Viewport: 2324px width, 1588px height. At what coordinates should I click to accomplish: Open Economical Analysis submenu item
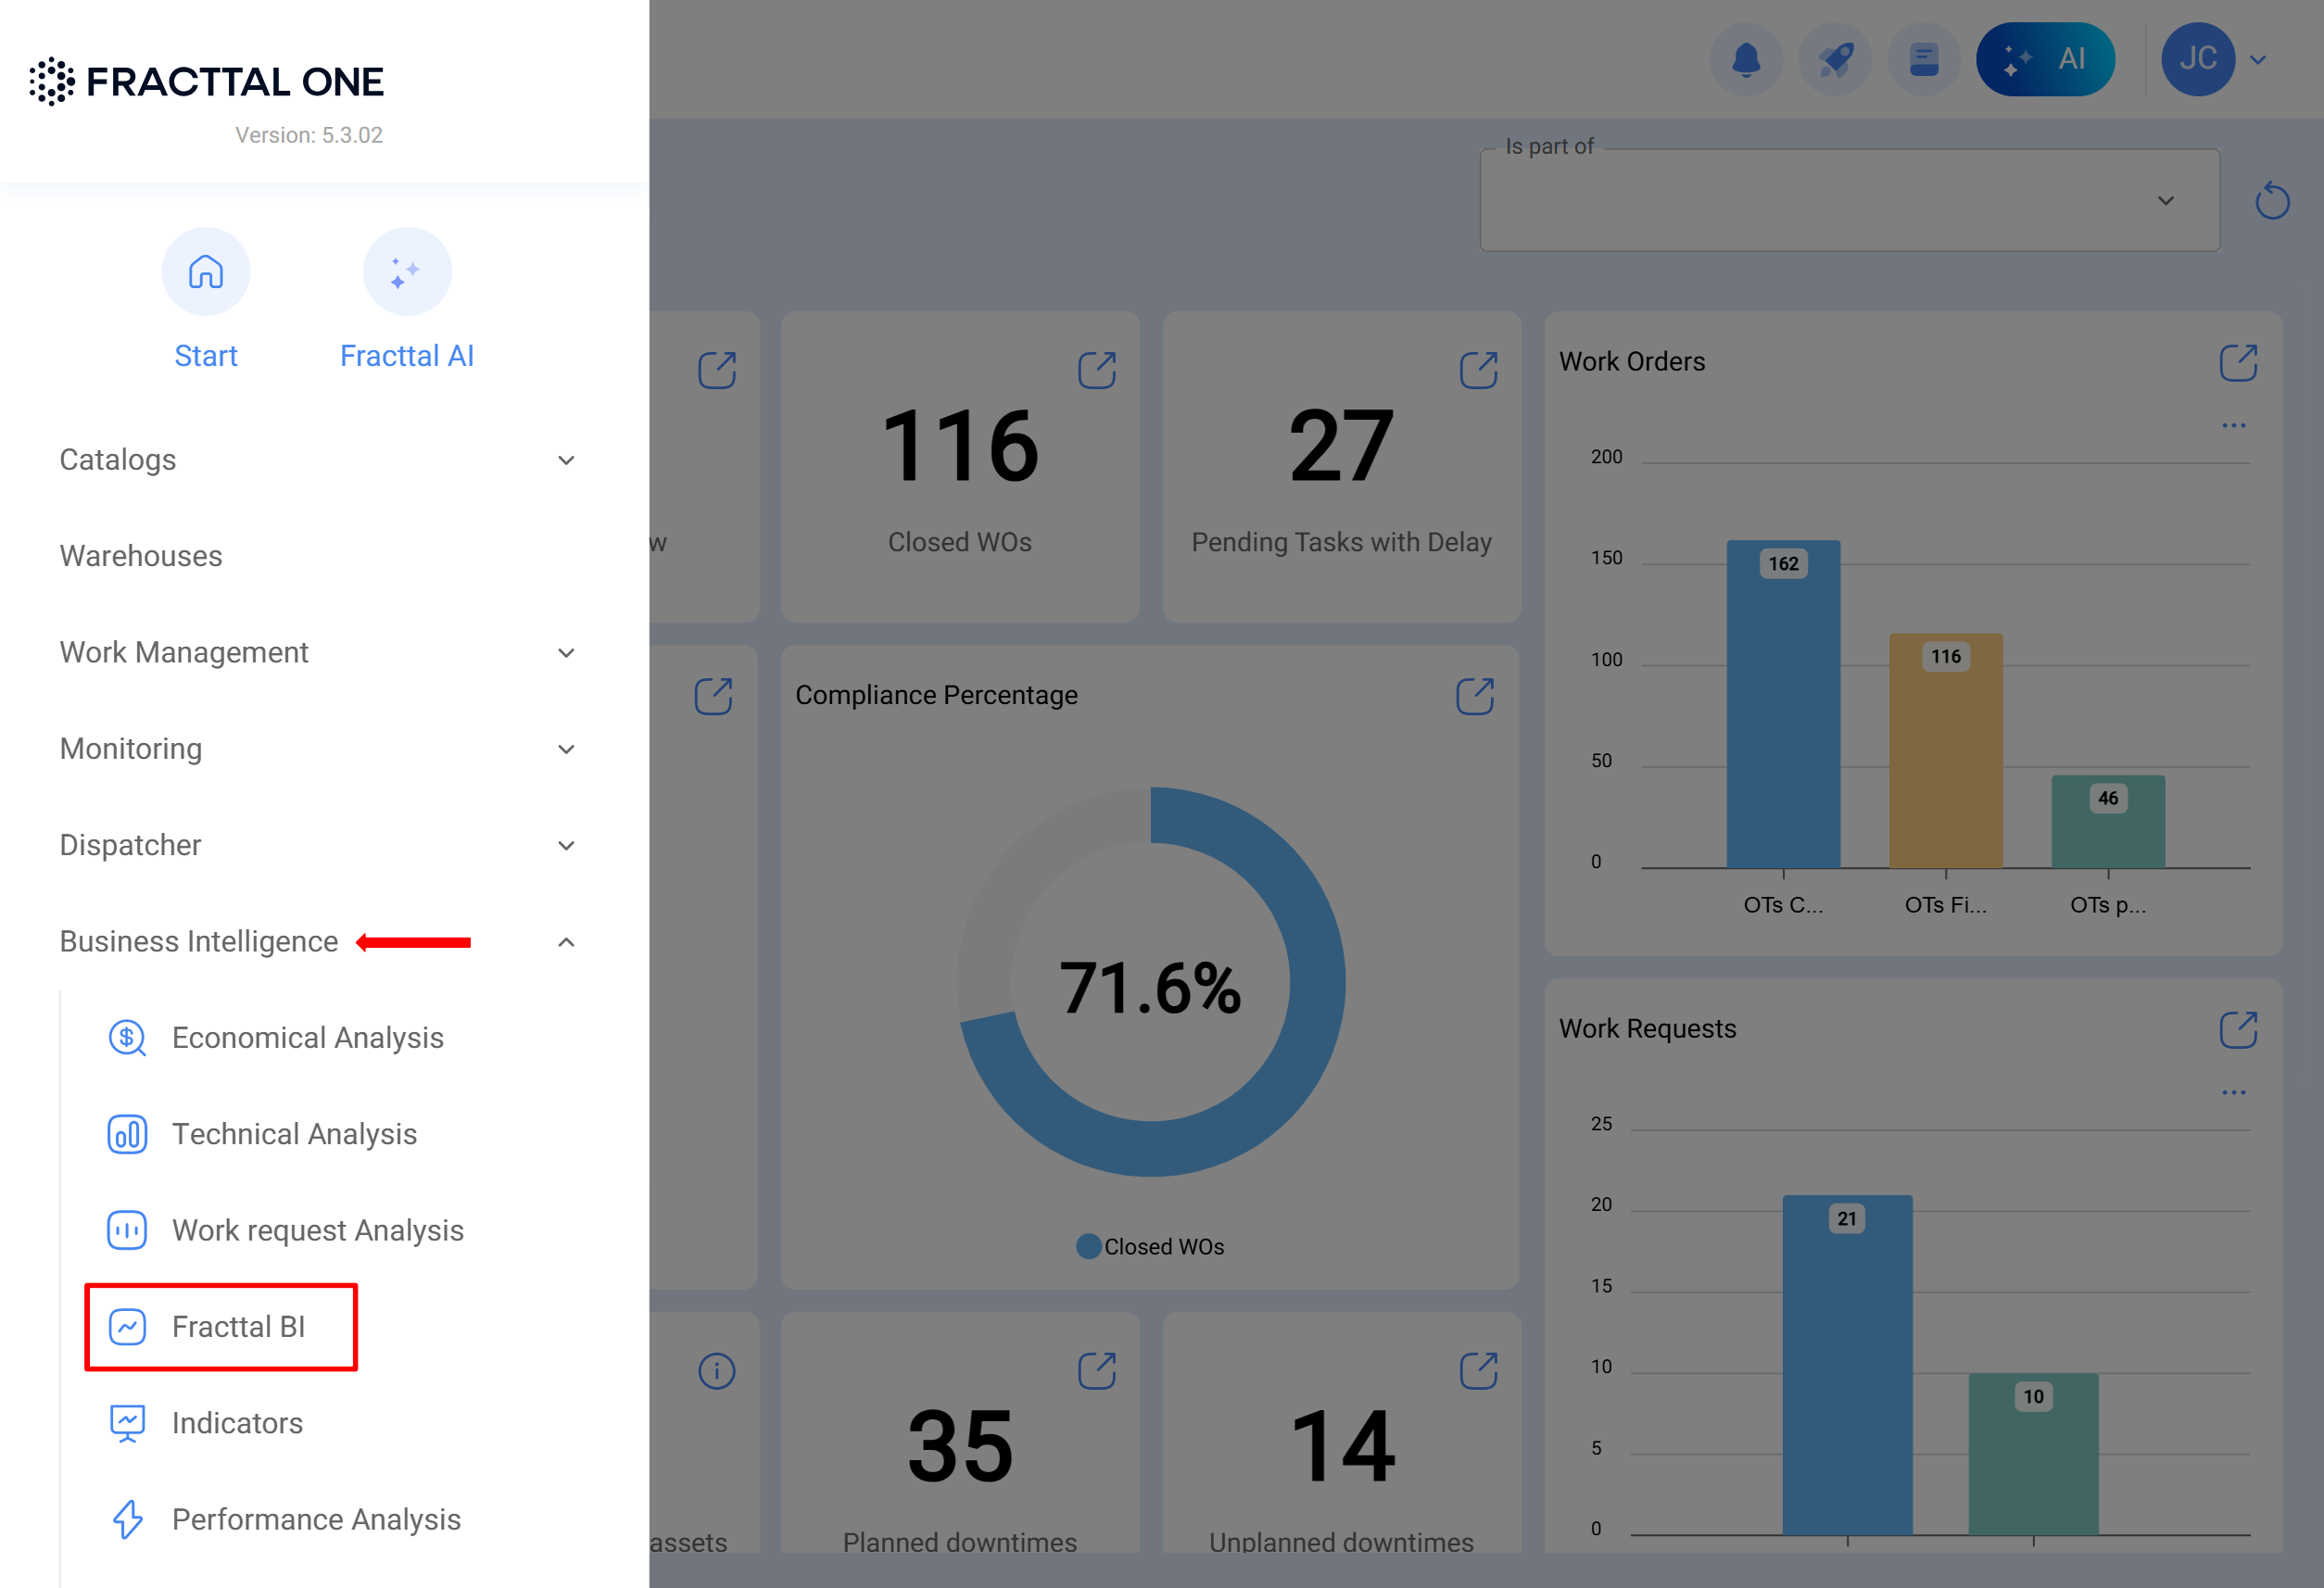coord(307,1038)
